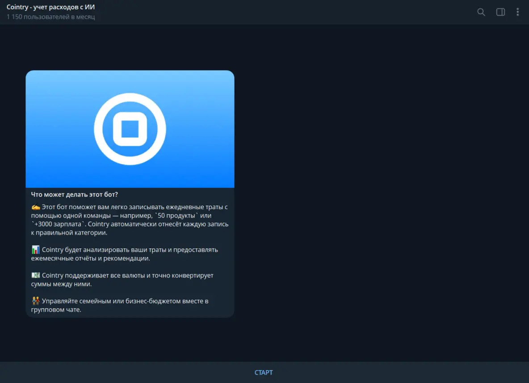Toggle the right sidebar panel icon

point(500,12)
